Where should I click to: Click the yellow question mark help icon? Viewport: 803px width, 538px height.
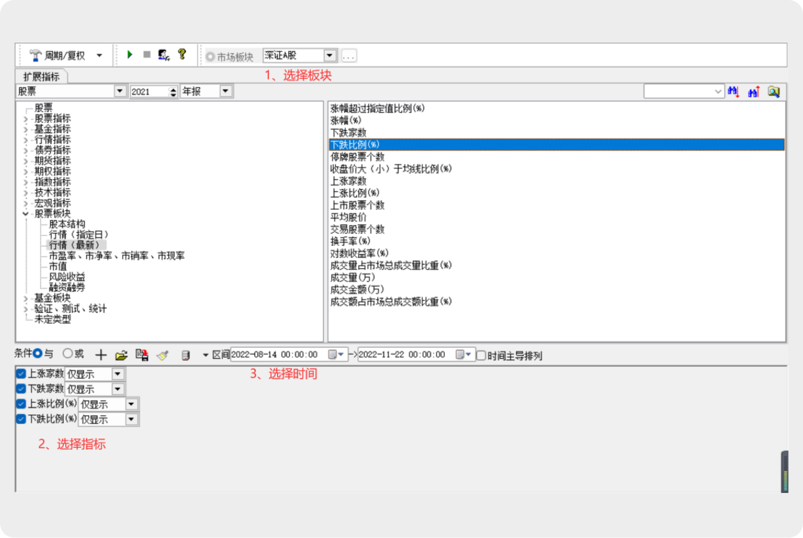[182, 55]
